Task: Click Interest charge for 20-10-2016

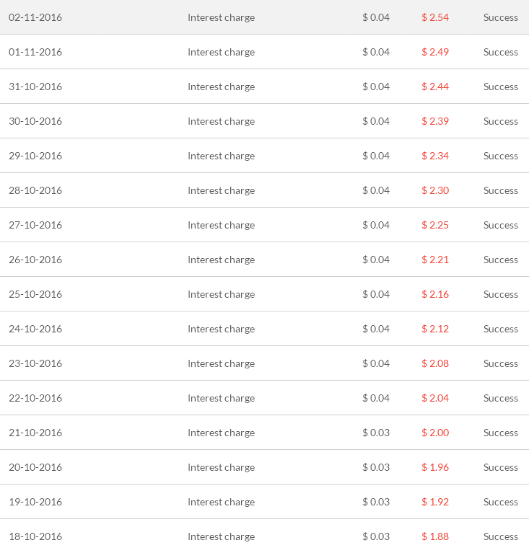Action: 221,467
